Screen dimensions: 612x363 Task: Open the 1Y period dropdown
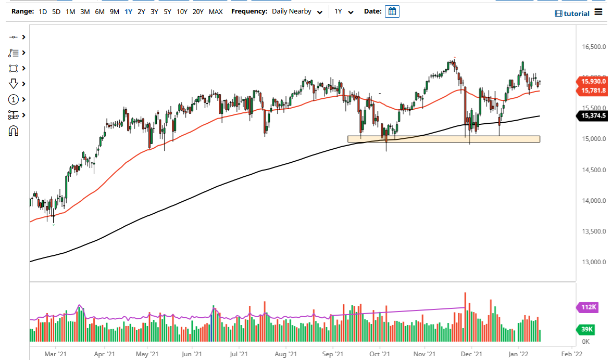click(x=344, y=11)
